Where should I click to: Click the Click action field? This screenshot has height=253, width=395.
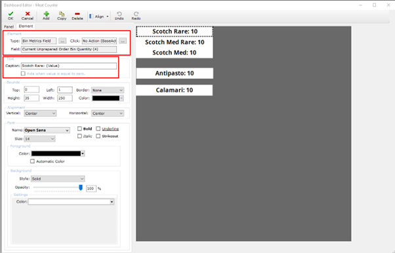click(x=99, y=41)
